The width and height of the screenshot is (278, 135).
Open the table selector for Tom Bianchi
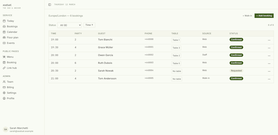(x=176, y=40)
